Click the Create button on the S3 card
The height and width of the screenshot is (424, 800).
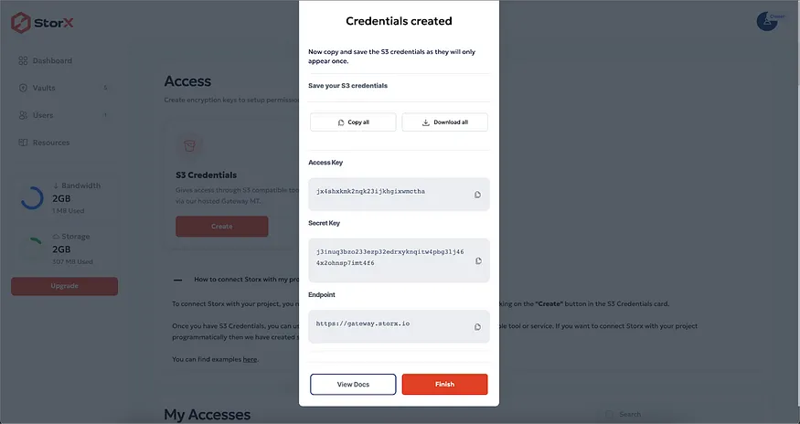[221, 227]
